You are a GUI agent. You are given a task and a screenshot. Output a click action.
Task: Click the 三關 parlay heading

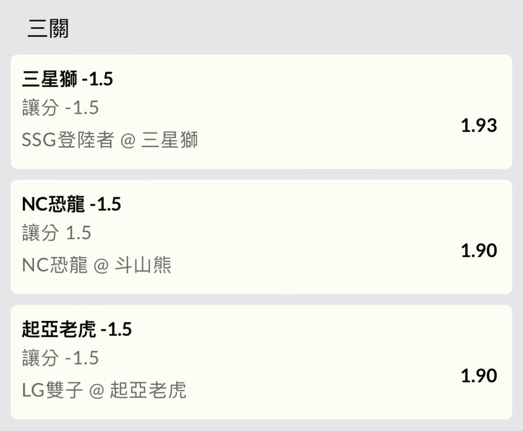pyautogui.click(x=48, y=29)
